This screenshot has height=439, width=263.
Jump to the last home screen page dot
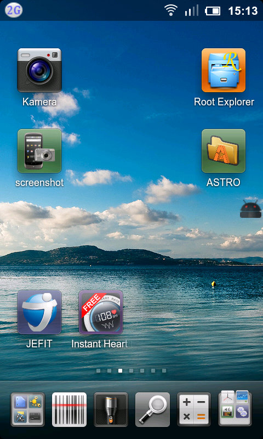(x=164, y=371)
